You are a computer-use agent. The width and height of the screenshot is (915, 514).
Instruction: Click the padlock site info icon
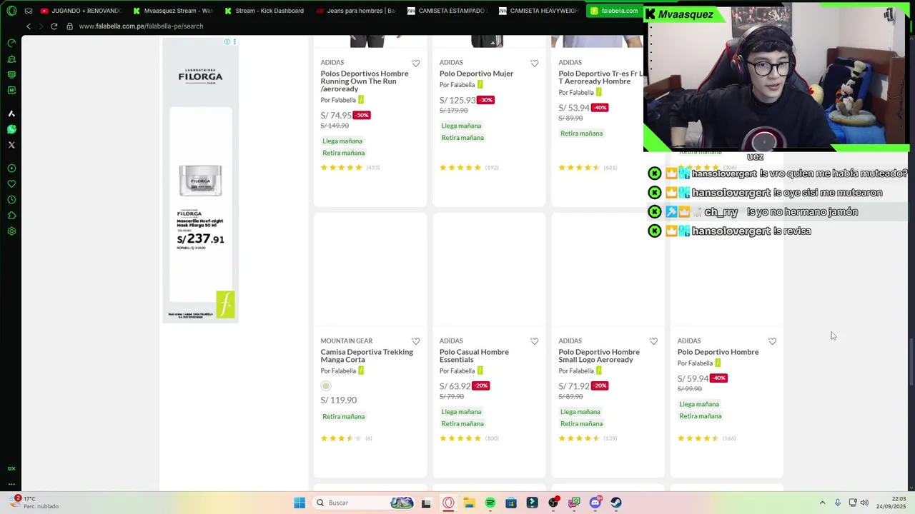(x=69, y=26)
